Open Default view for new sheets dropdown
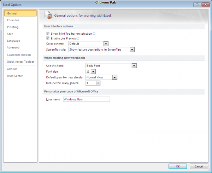The height and width of the screenshot is (173, 212). [x=114, y=77]
